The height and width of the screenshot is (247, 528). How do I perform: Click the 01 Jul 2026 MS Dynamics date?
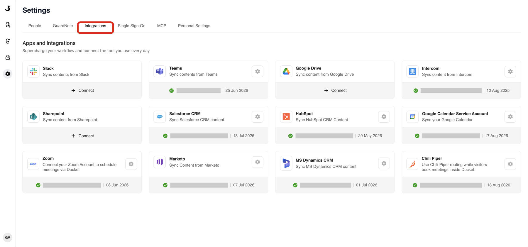click(367, 185)
